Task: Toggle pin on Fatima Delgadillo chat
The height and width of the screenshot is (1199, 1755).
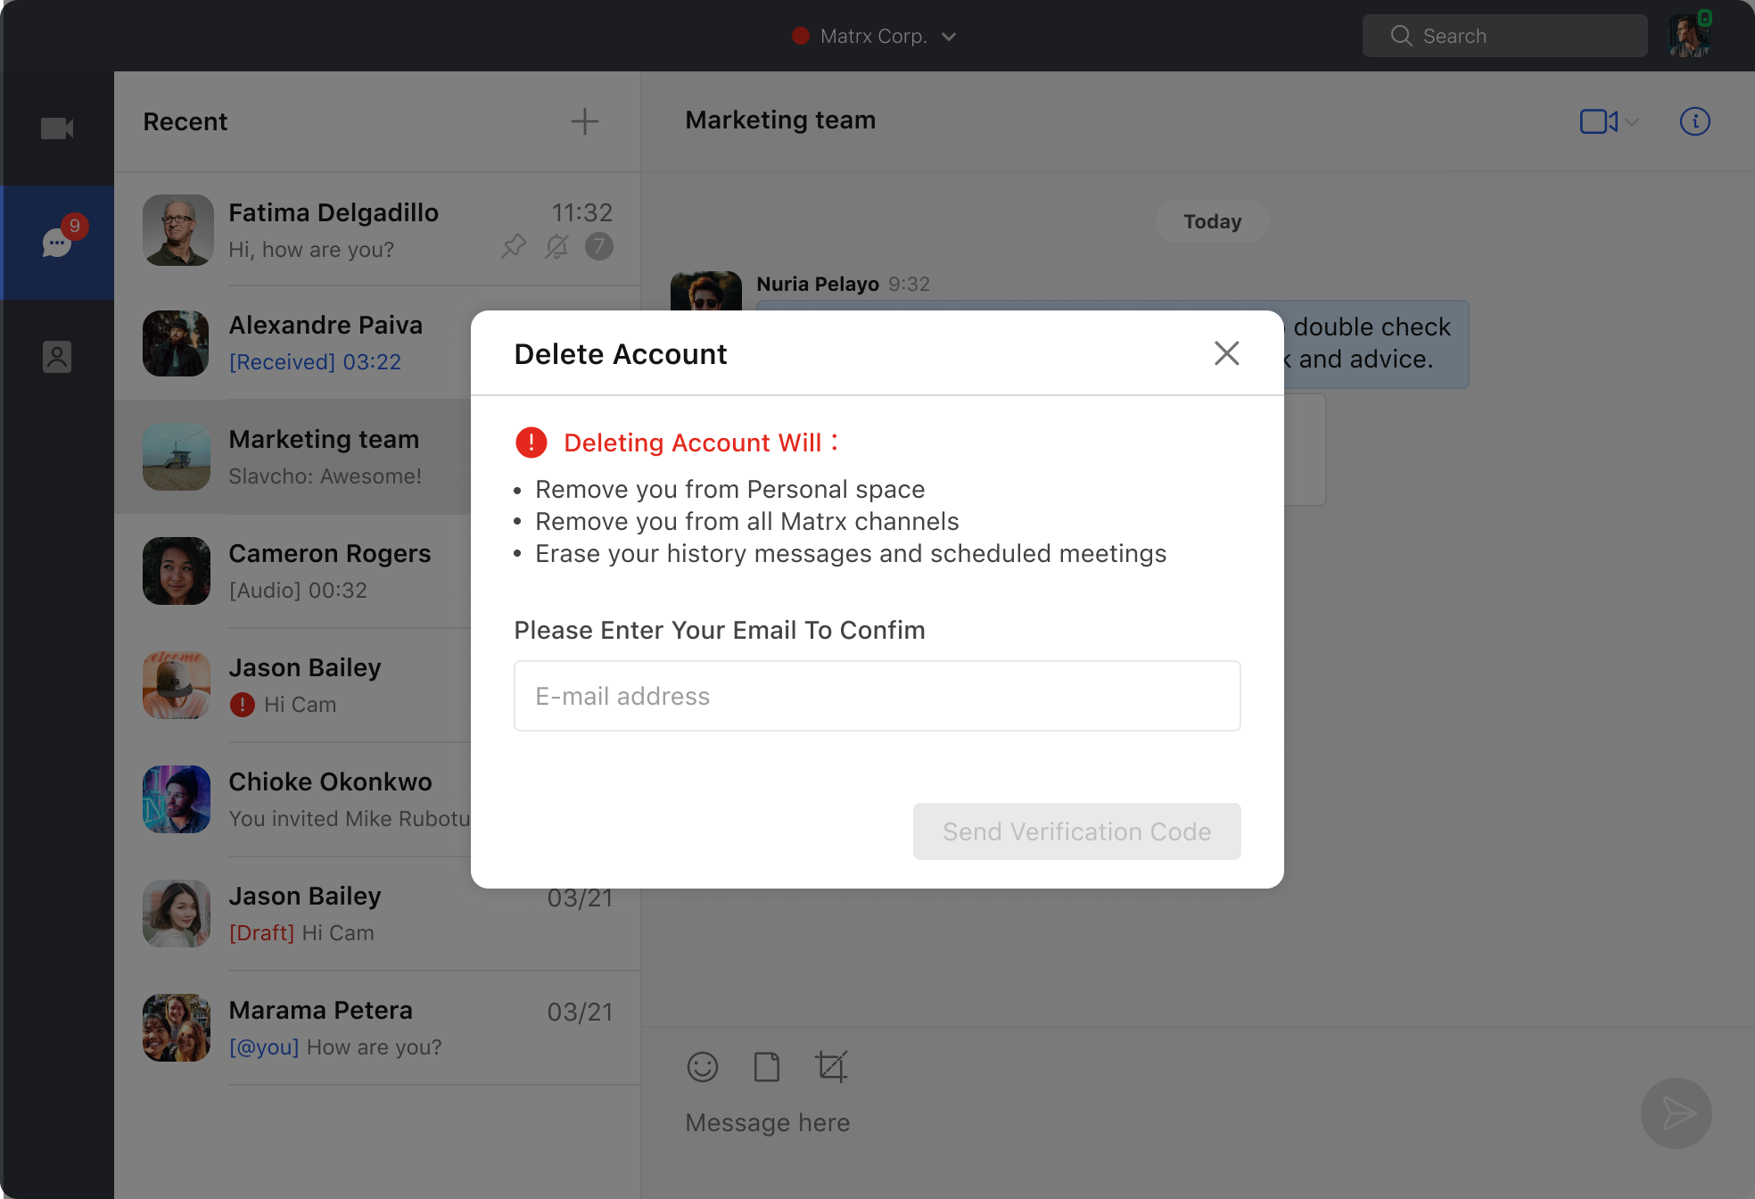Action: [x=514, y=246]
